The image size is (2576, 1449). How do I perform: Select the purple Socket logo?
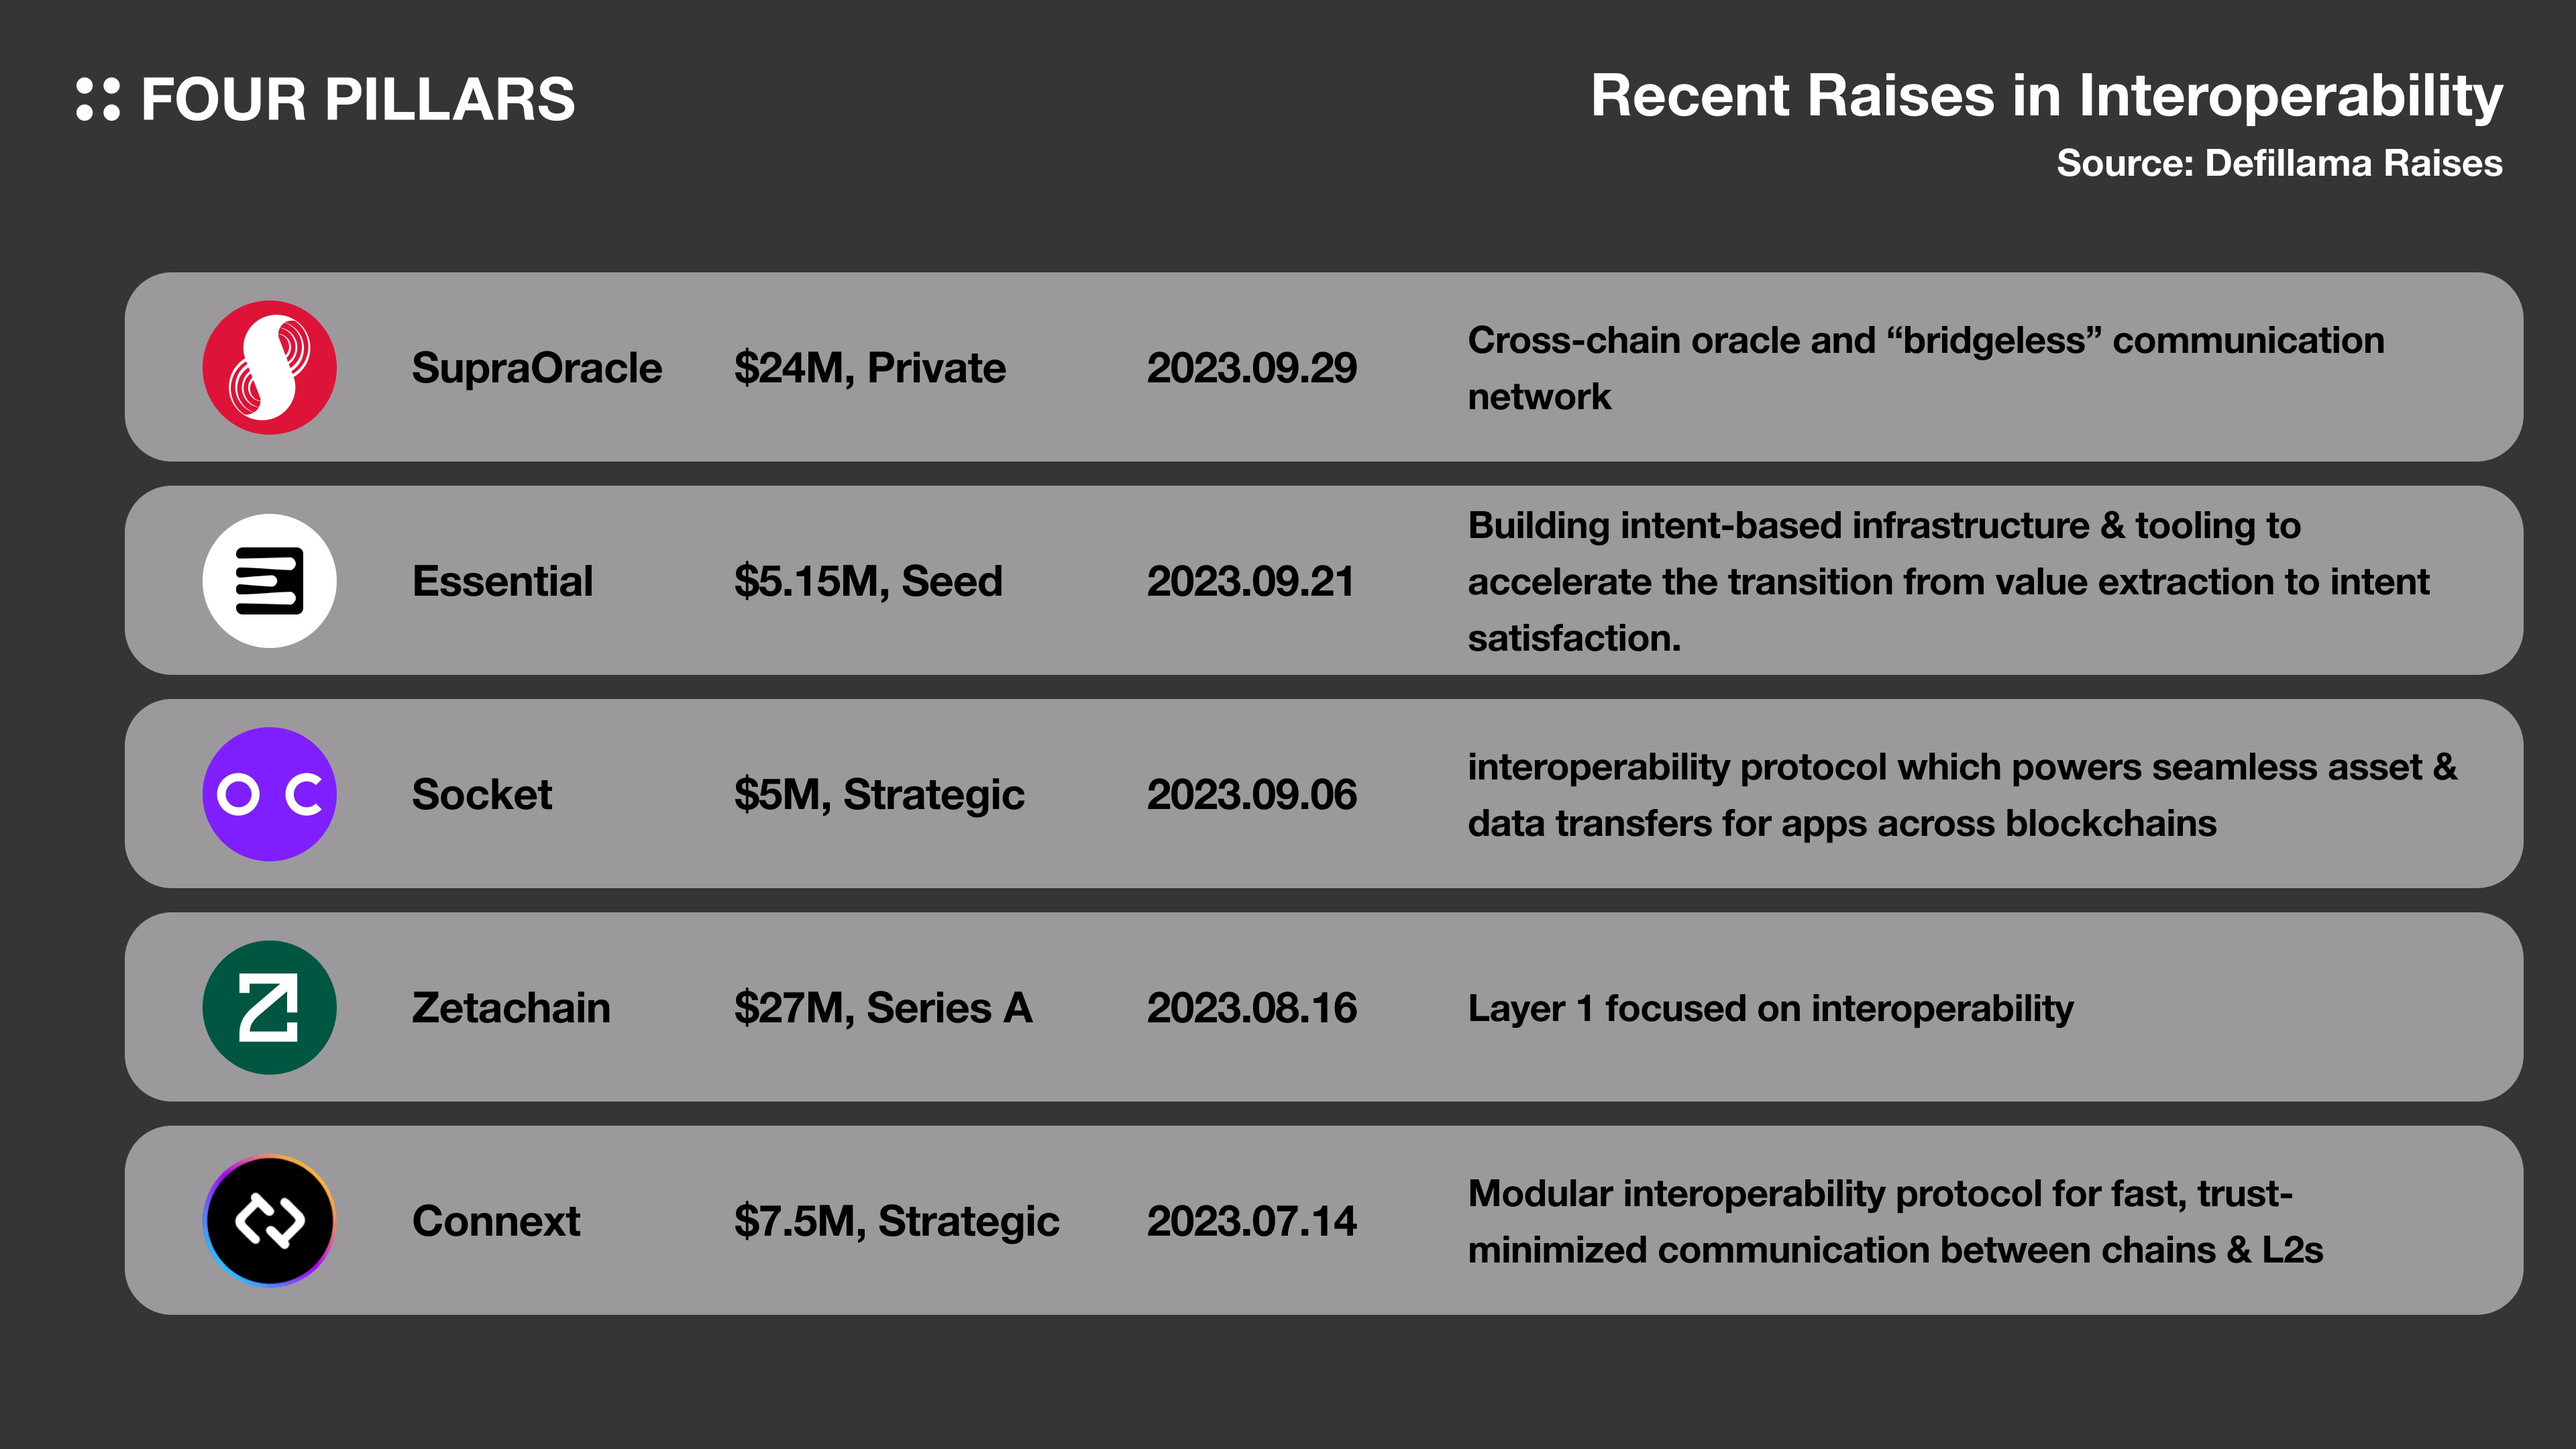269,794
